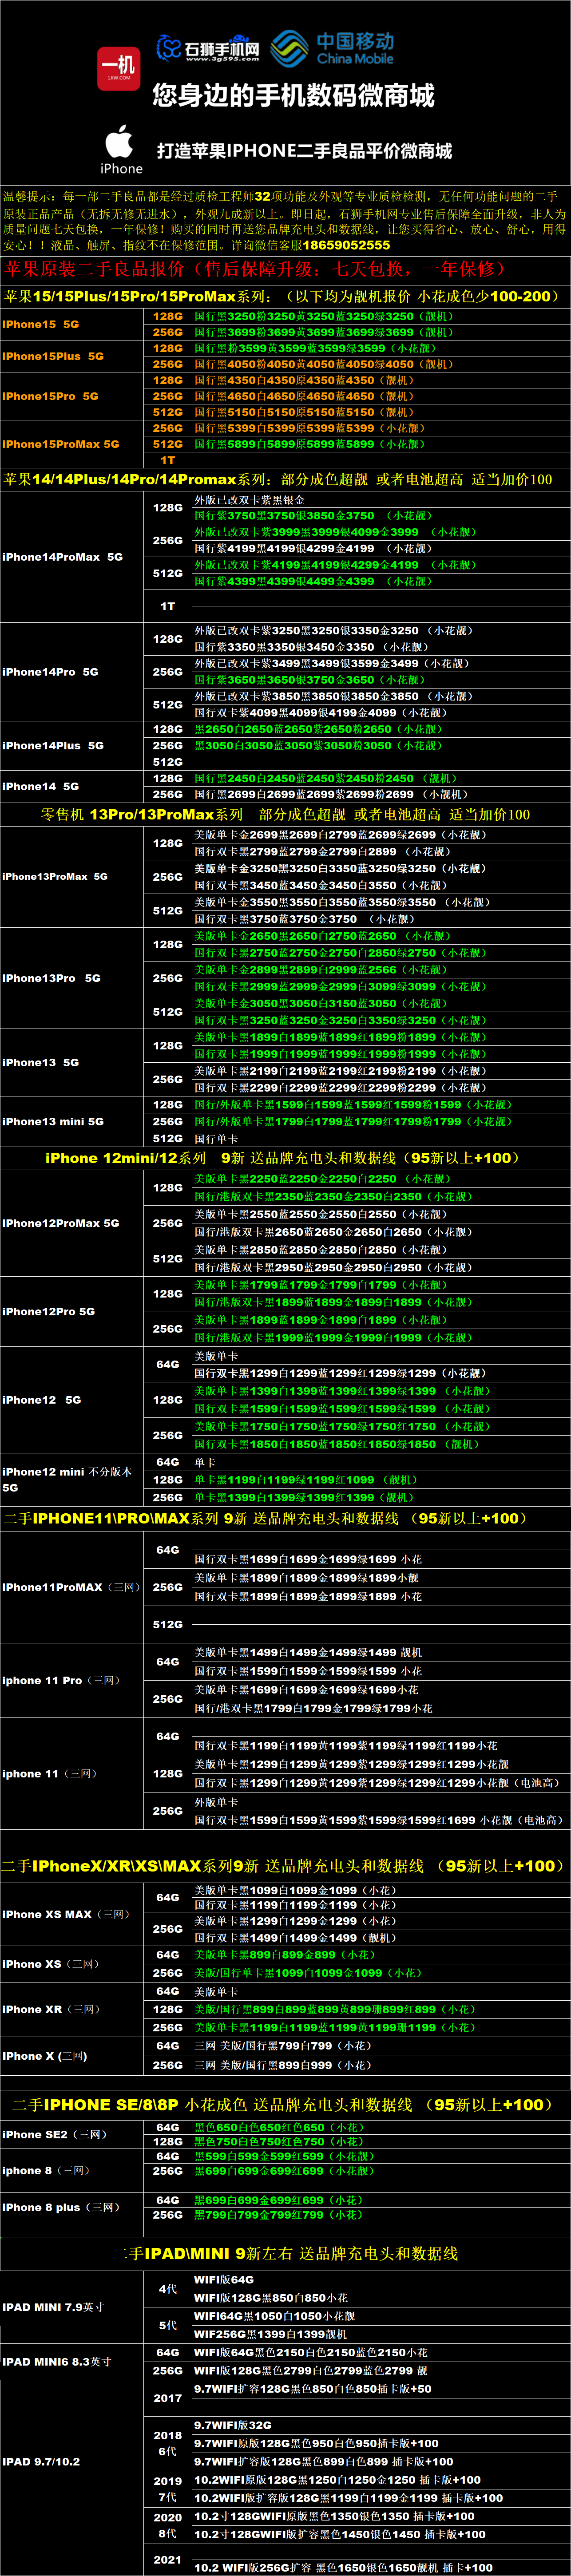Select the iPhone12ProMax 5G model label
The width and height of the screenshot is (571, 2576).
61,1223
